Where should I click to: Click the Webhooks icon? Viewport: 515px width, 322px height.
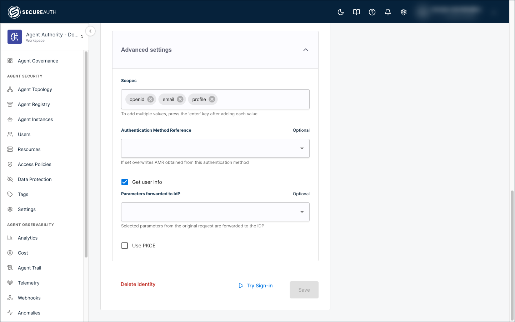tap(10, 298)
